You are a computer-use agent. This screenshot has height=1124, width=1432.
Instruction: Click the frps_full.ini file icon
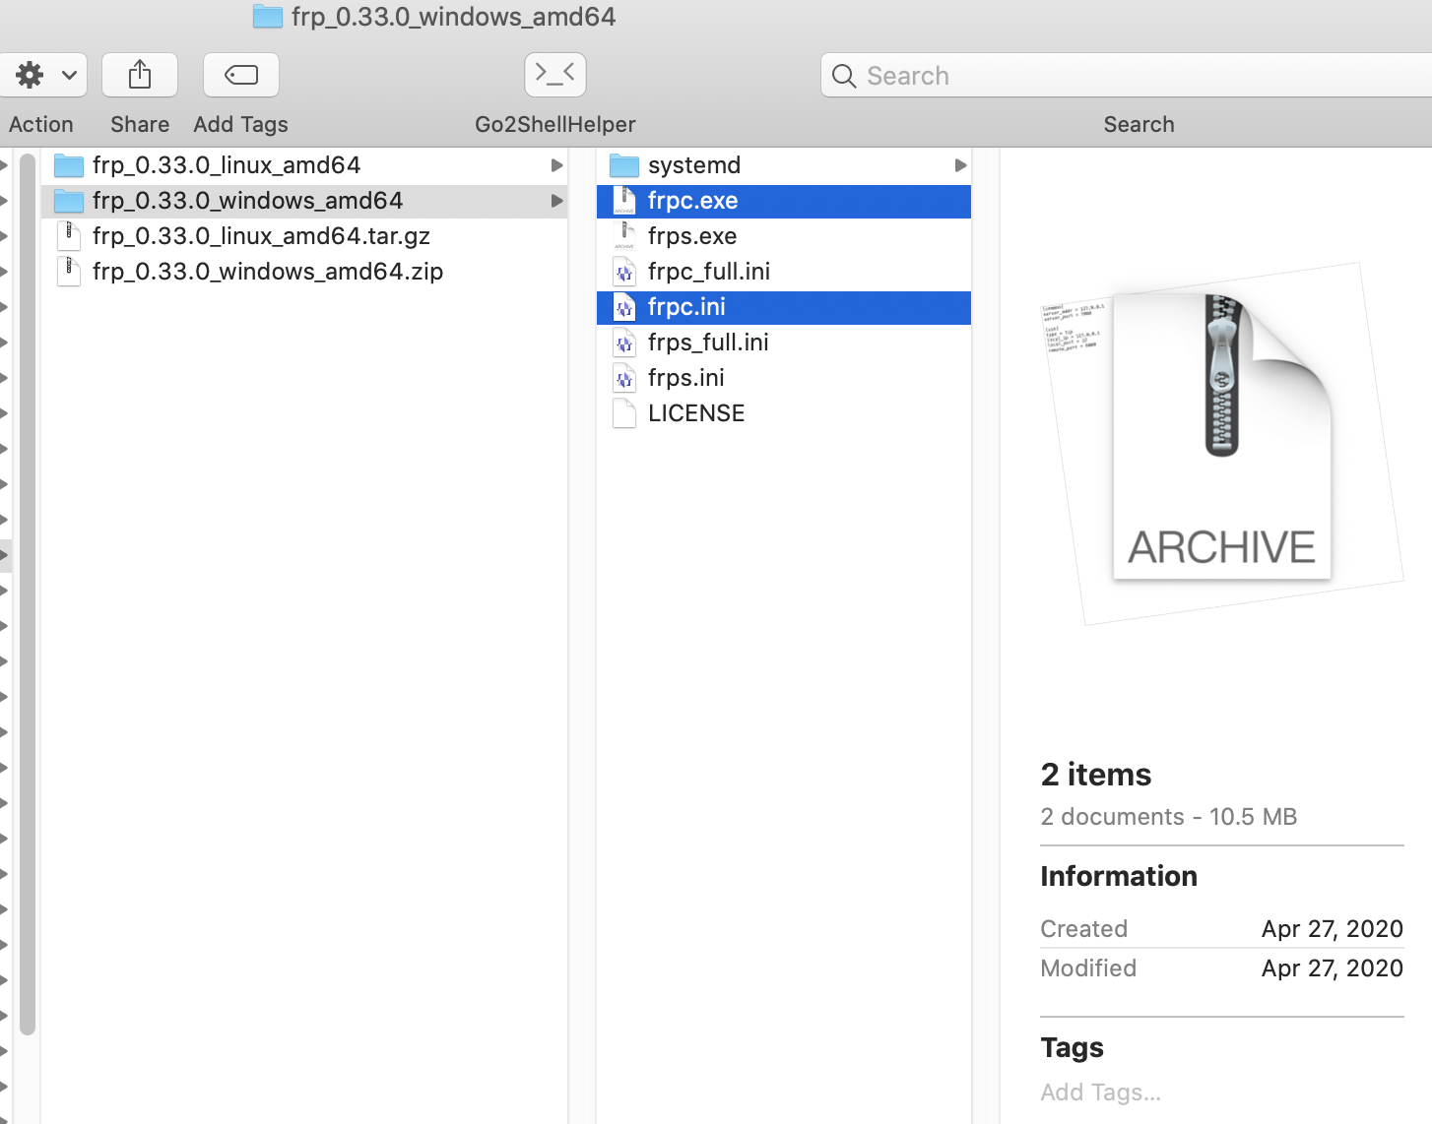click(x=624, y=343)
